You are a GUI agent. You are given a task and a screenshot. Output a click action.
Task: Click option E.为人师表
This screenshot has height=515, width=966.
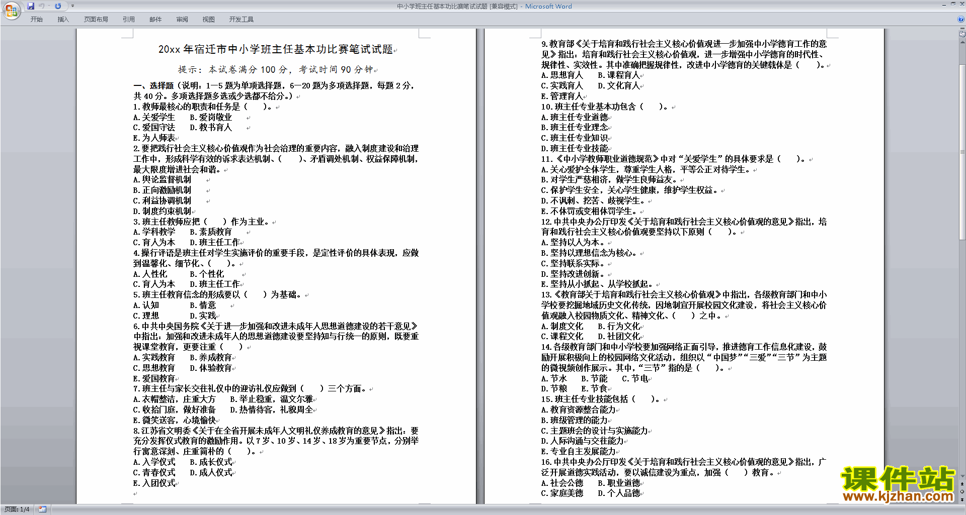pyautogui.click(x=154, y=138)
